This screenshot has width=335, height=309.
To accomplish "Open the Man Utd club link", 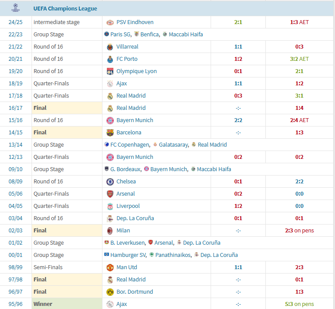I will point(127,267).
